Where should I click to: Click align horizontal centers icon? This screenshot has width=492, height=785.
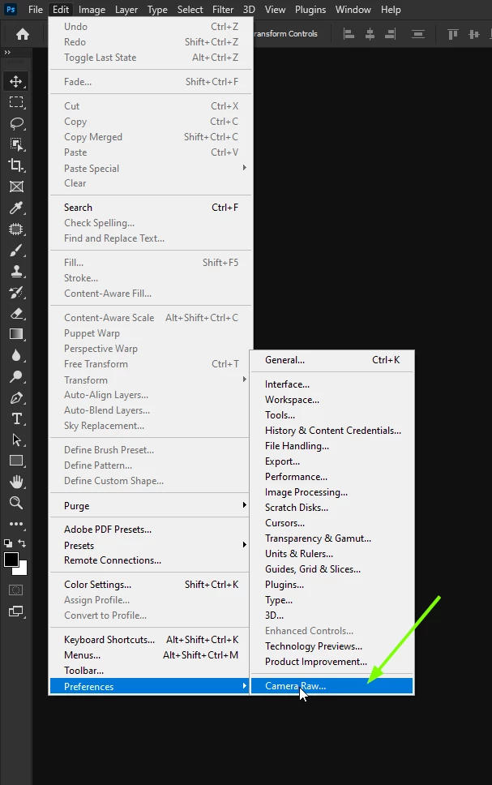tap(370, 34)
